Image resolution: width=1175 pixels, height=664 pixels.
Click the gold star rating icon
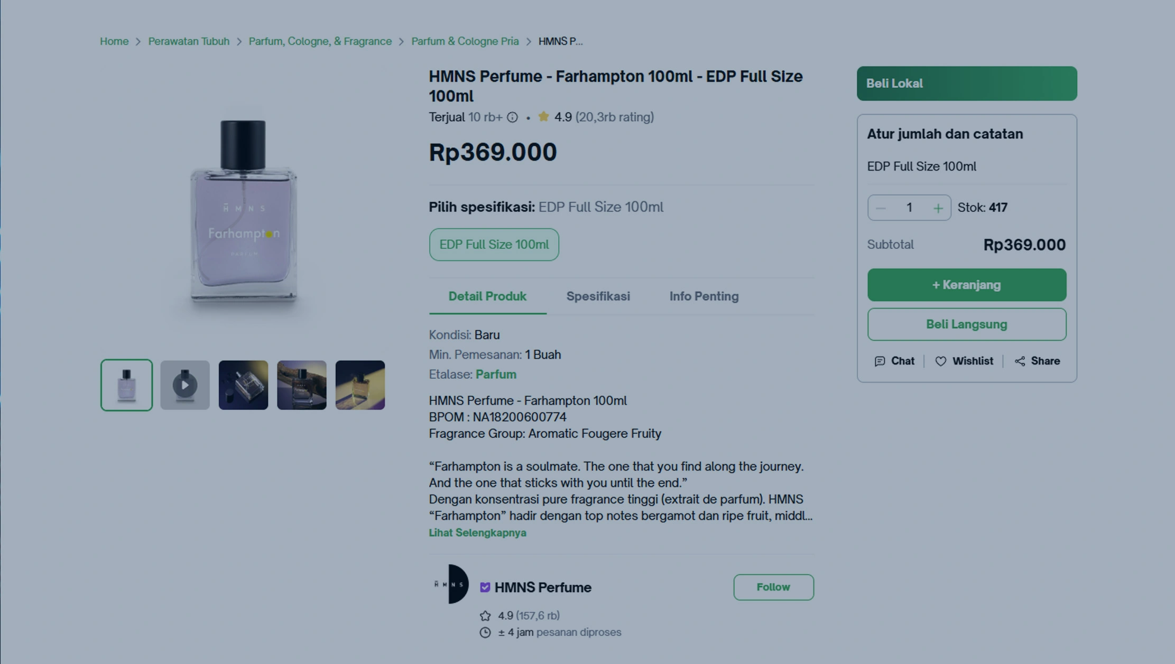[543, 117]
